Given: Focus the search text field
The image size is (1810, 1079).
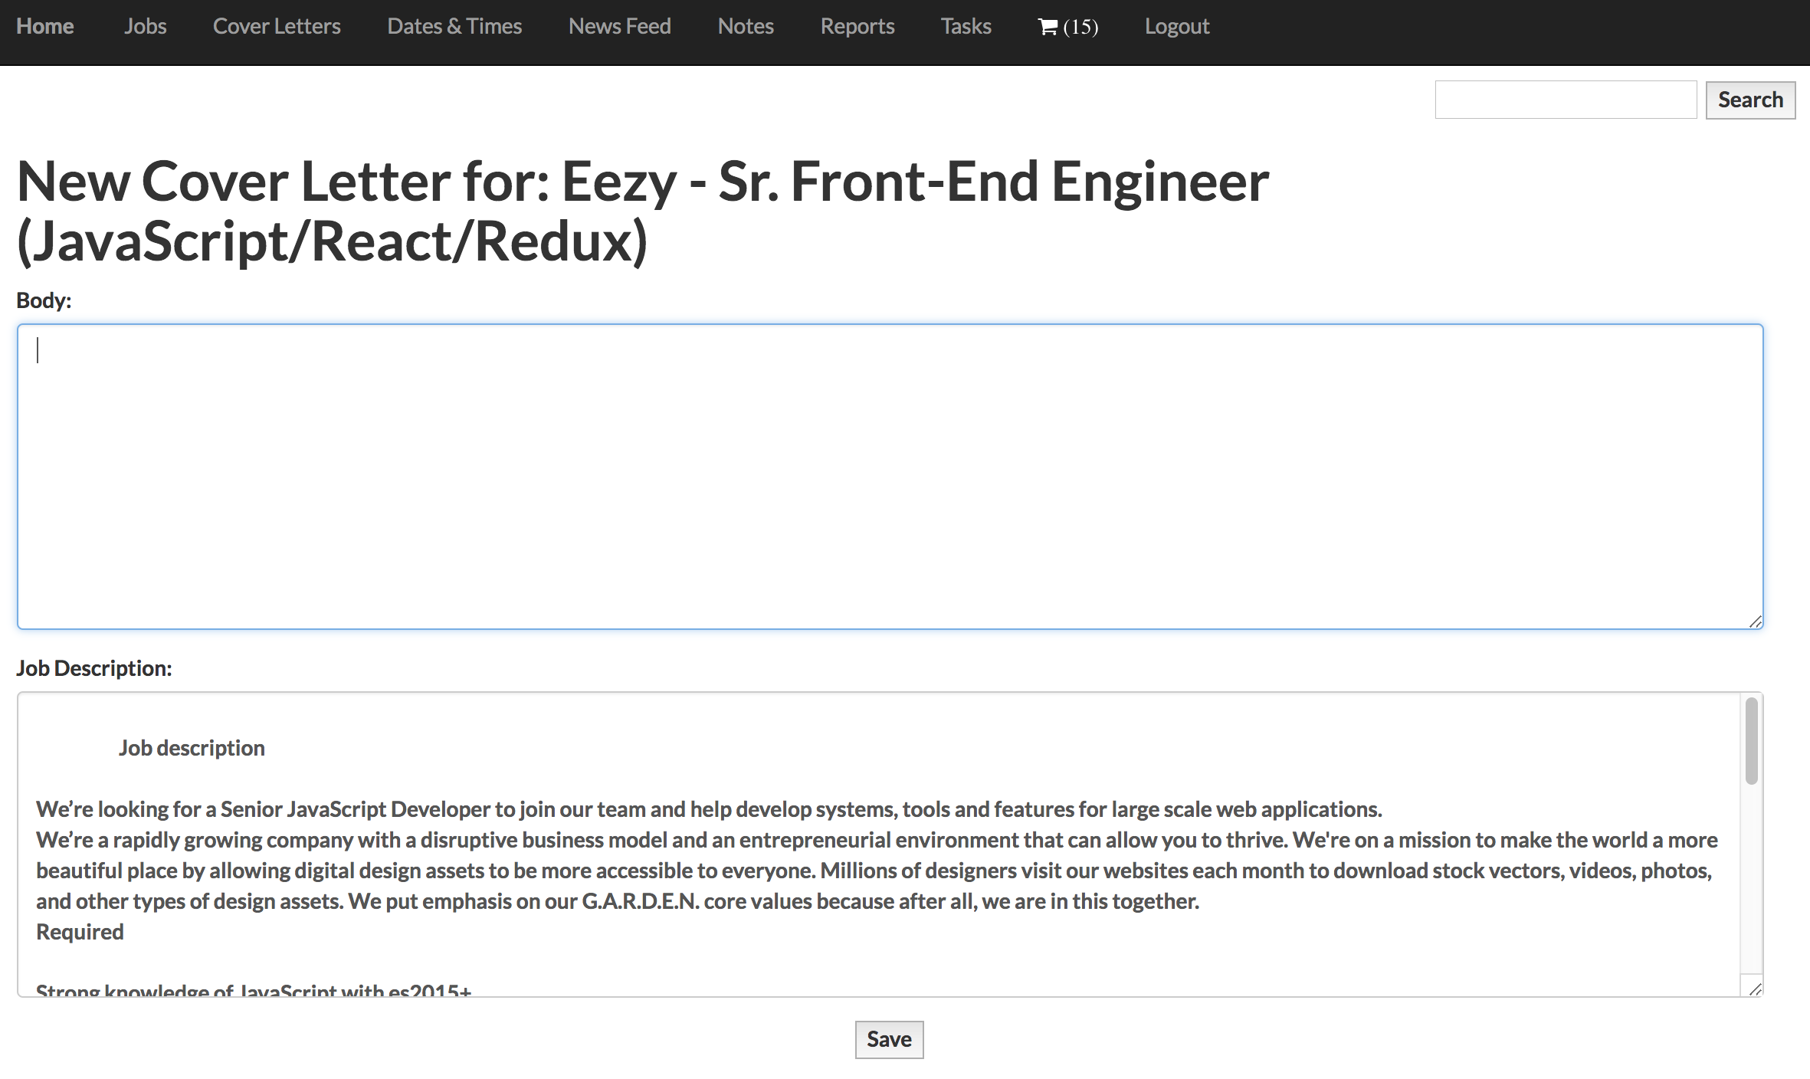Looking at the screenshot, I should pos(1566,100).
